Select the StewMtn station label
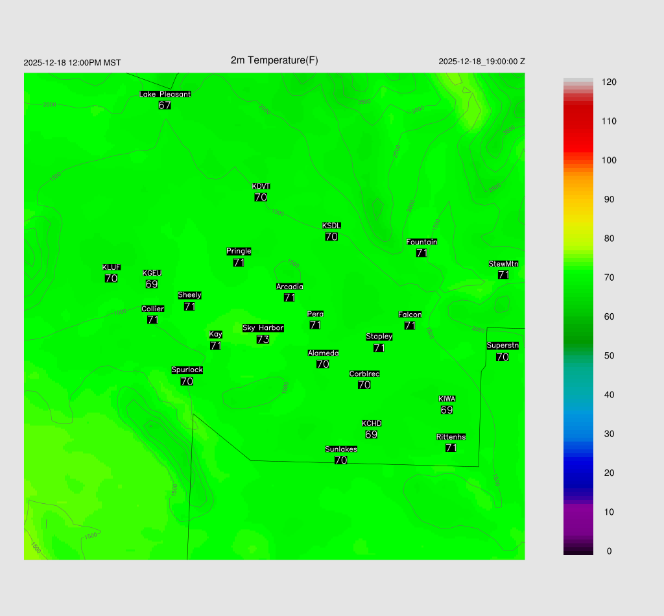The image size is (664, 616). point(503,264)
